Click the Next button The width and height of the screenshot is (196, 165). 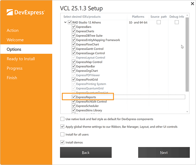[164, 152]
